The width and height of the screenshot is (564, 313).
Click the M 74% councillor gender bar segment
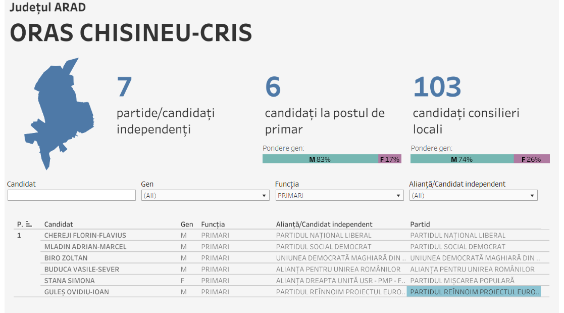tap(462, 159)
